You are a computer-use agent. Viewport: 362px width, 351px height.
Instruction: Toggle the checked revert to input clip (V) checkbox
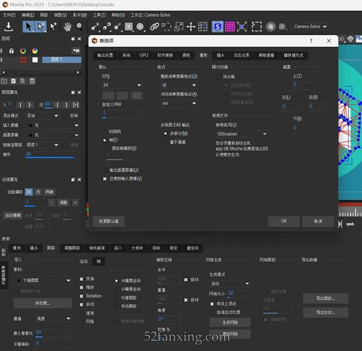(105, 179)
